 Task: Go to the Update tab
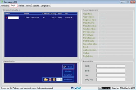pos(36,6)
